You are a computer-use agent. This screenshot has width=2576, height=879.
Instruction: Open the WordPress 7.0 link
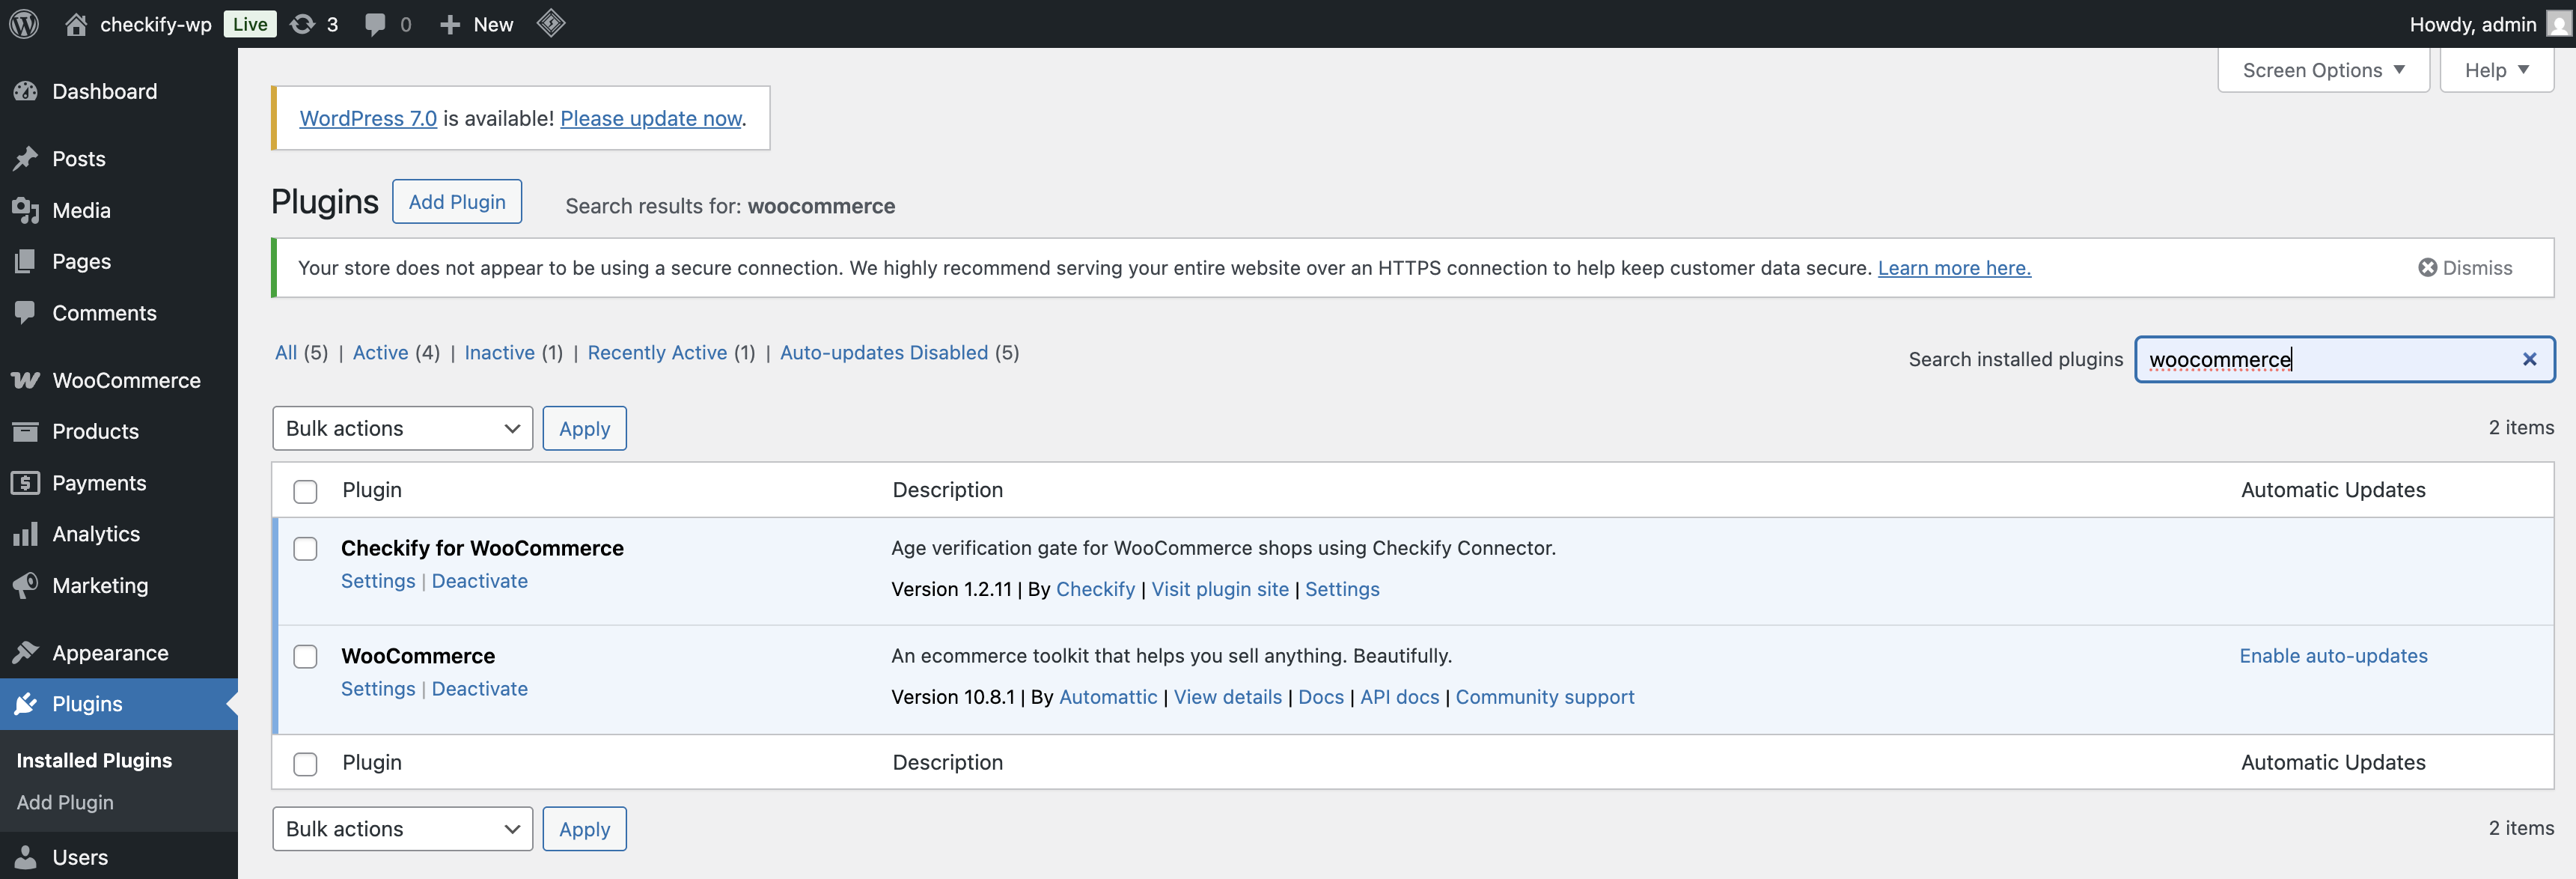(368, 118)
